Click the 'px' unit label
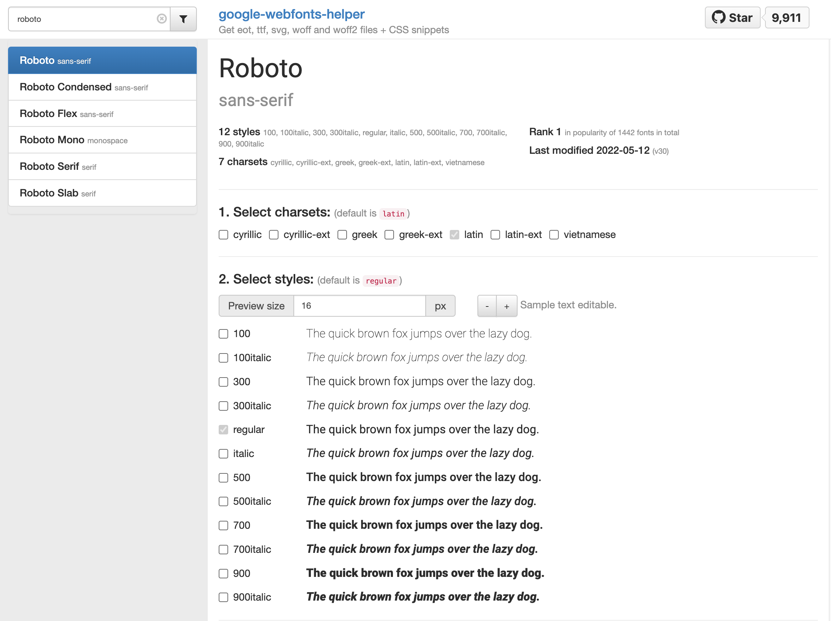This screenshot has width=831, height=621. coord(440,306)
